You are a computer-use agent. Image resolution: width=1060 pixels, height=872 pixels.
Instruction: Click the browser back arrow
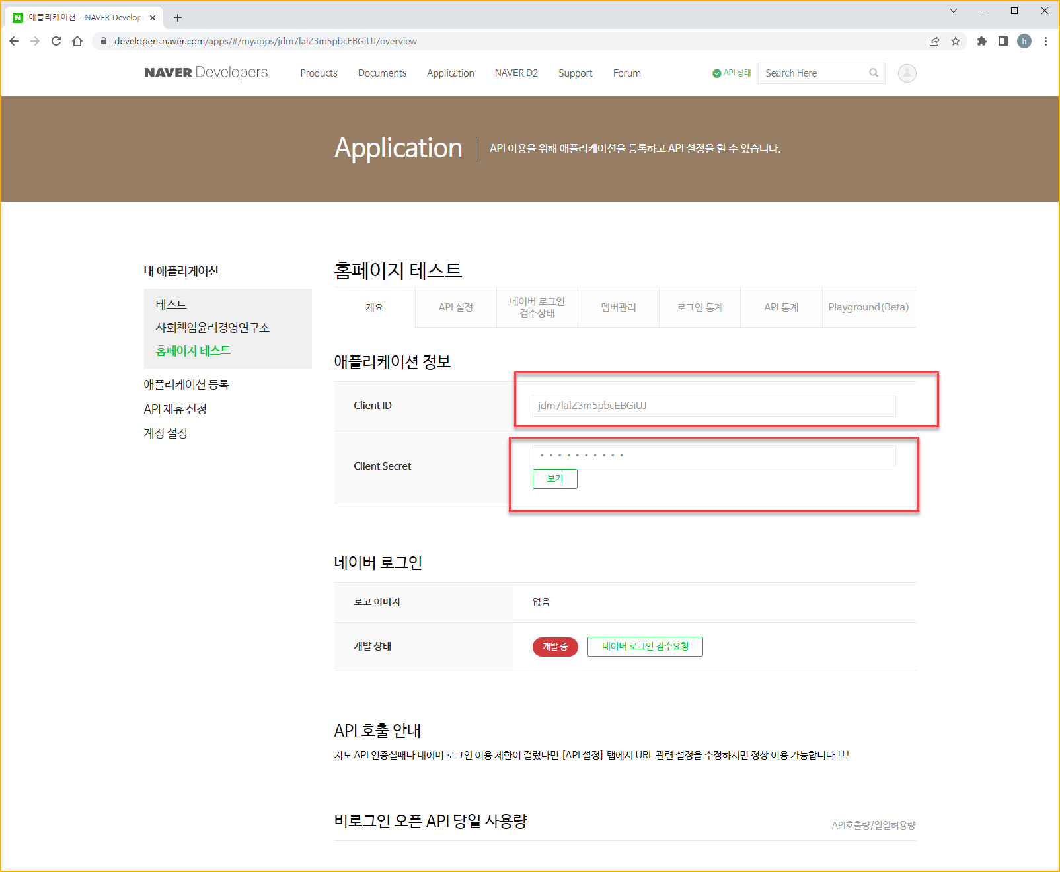point(14,41)
